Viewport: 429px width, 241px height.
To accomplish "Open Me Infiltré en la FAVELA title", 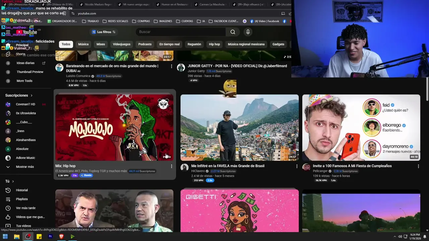I will 228,166.
